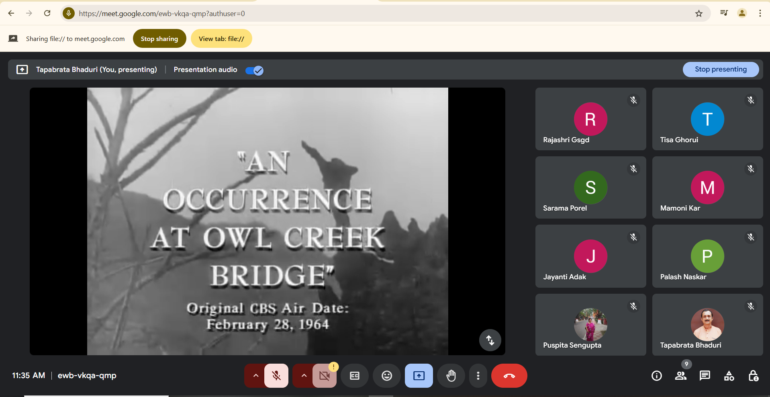
Task: Click presenting screen icon beside Tapabrata Bhaduri
Action: (x=22, y=70)
